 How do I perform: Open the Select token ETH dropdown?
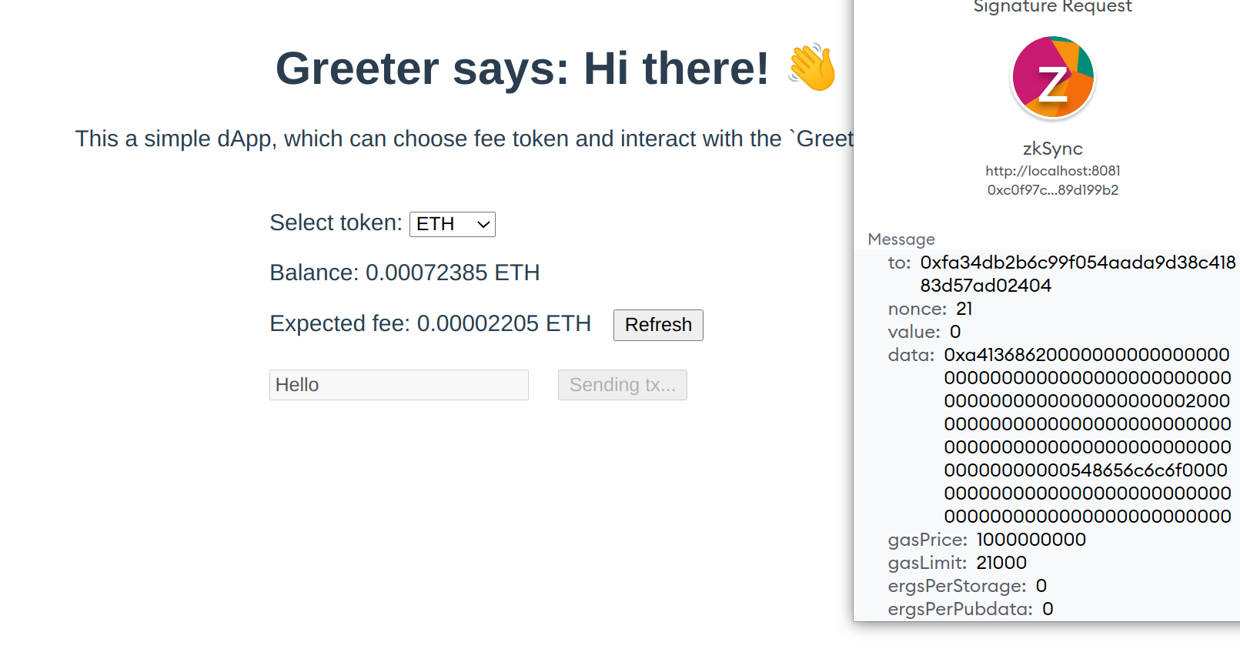click(x=453, y=224)
